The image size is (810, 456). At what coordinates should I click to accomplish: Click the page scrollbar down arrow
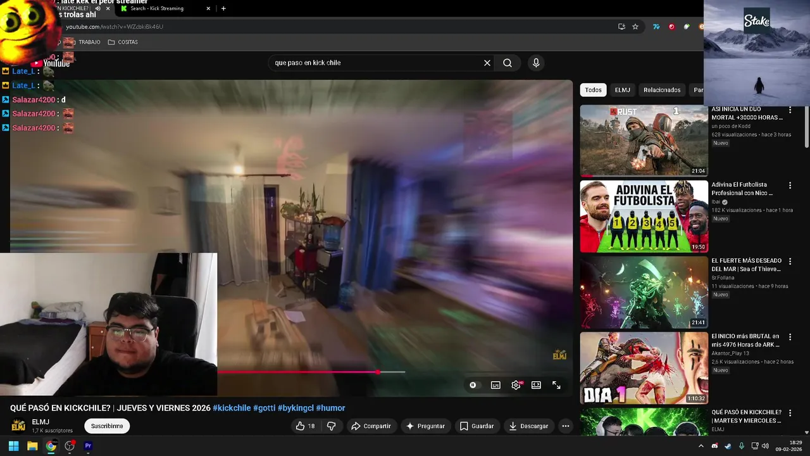(x=806, y=432)
